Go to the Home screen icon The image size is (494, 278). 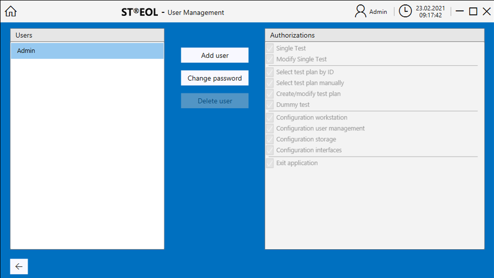pyautogui.click(x=11, y=12)
